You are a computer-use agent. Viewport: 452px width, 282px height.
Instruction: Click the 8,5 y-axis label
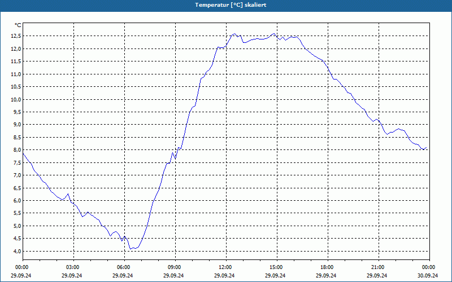tap(18, 137)
